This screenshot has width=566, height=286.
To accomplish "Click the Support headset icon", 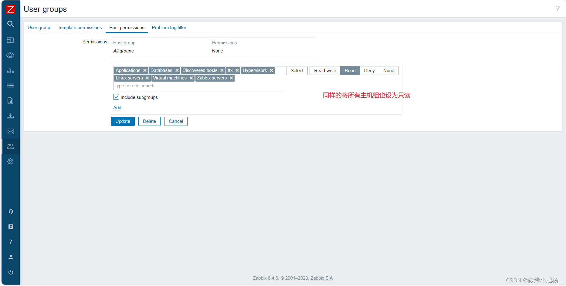I will (11, 211).
